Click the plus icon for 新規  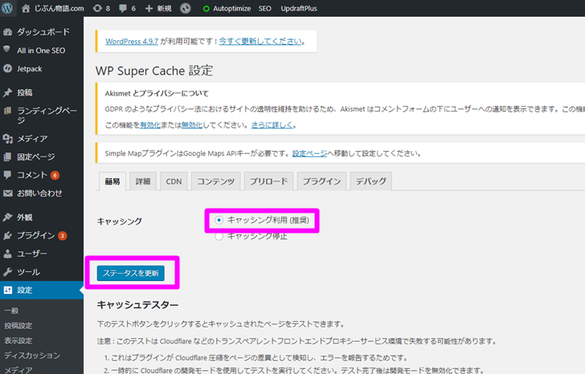point(149,8)
